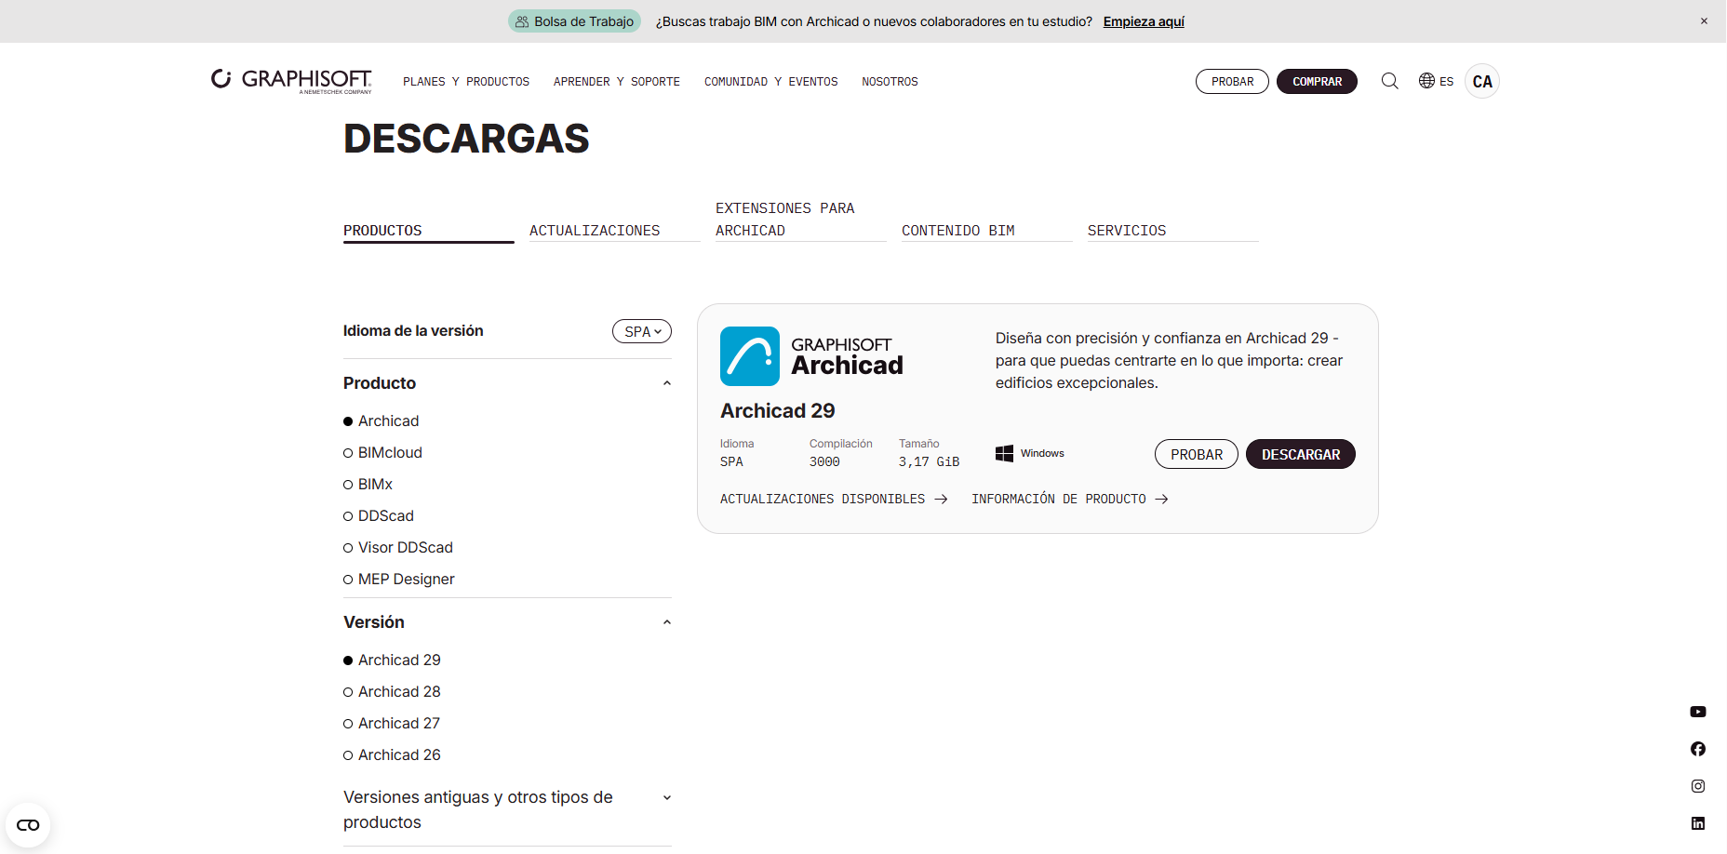Open the Aprender y Soporte menu
This screenshot has height=854, width=1727.
(617, 82)
